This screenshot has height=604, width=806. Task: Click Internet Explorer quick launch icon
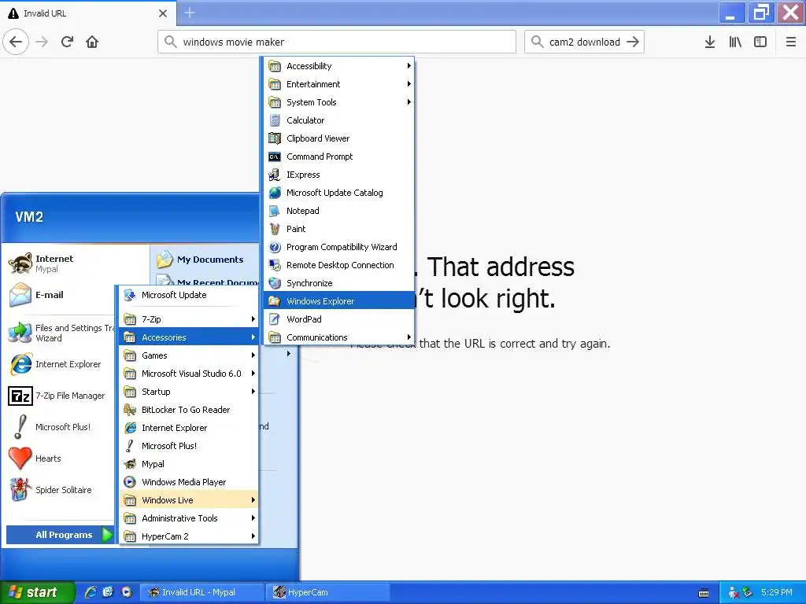tap(91, 592)
